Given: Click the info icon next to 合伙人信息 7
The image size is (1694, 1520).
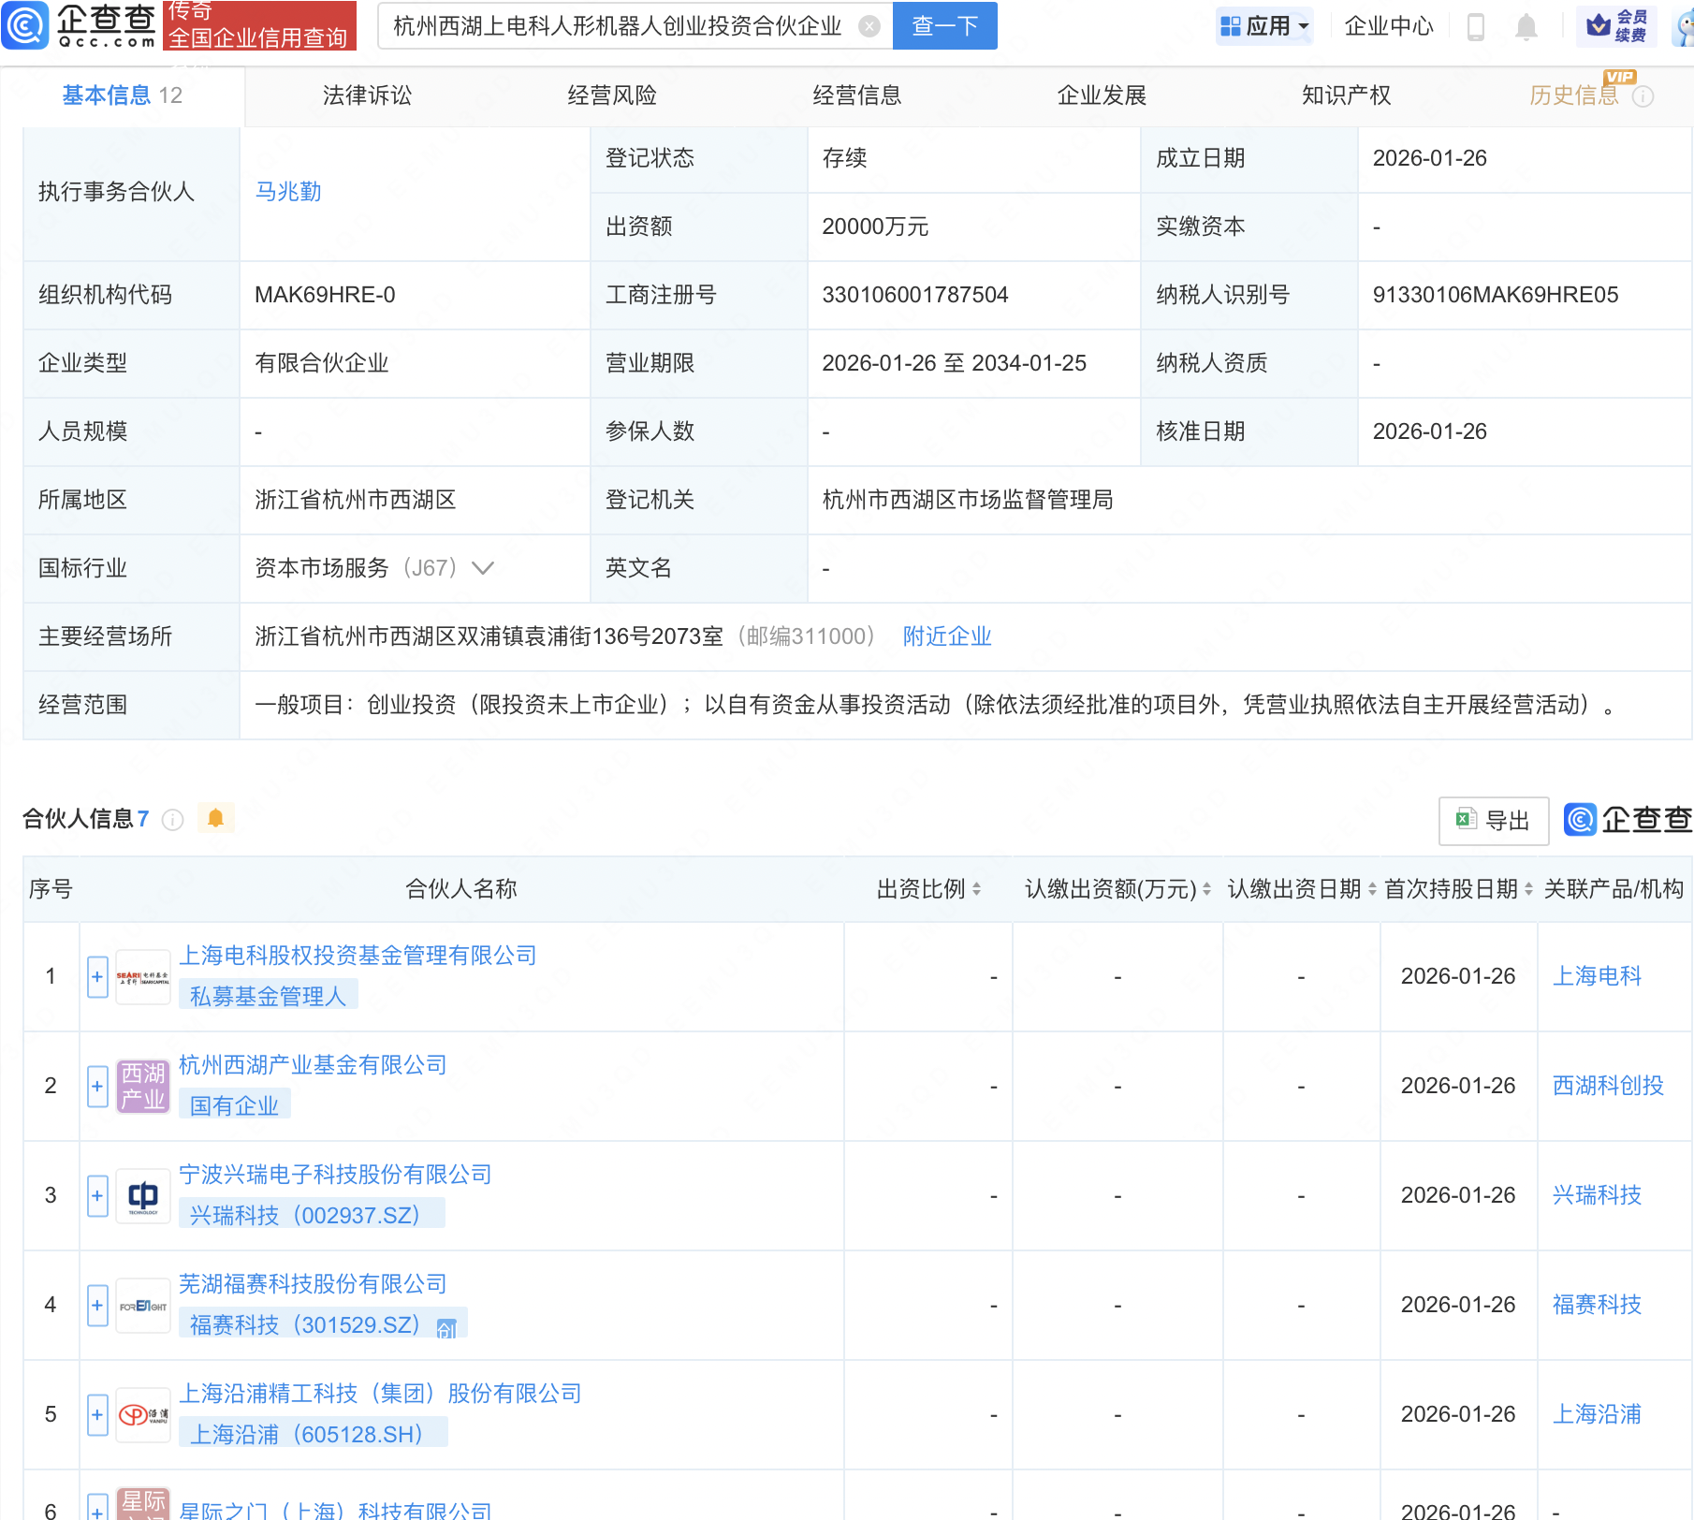Looking at the screenshot, I should (x=173, y=819).
